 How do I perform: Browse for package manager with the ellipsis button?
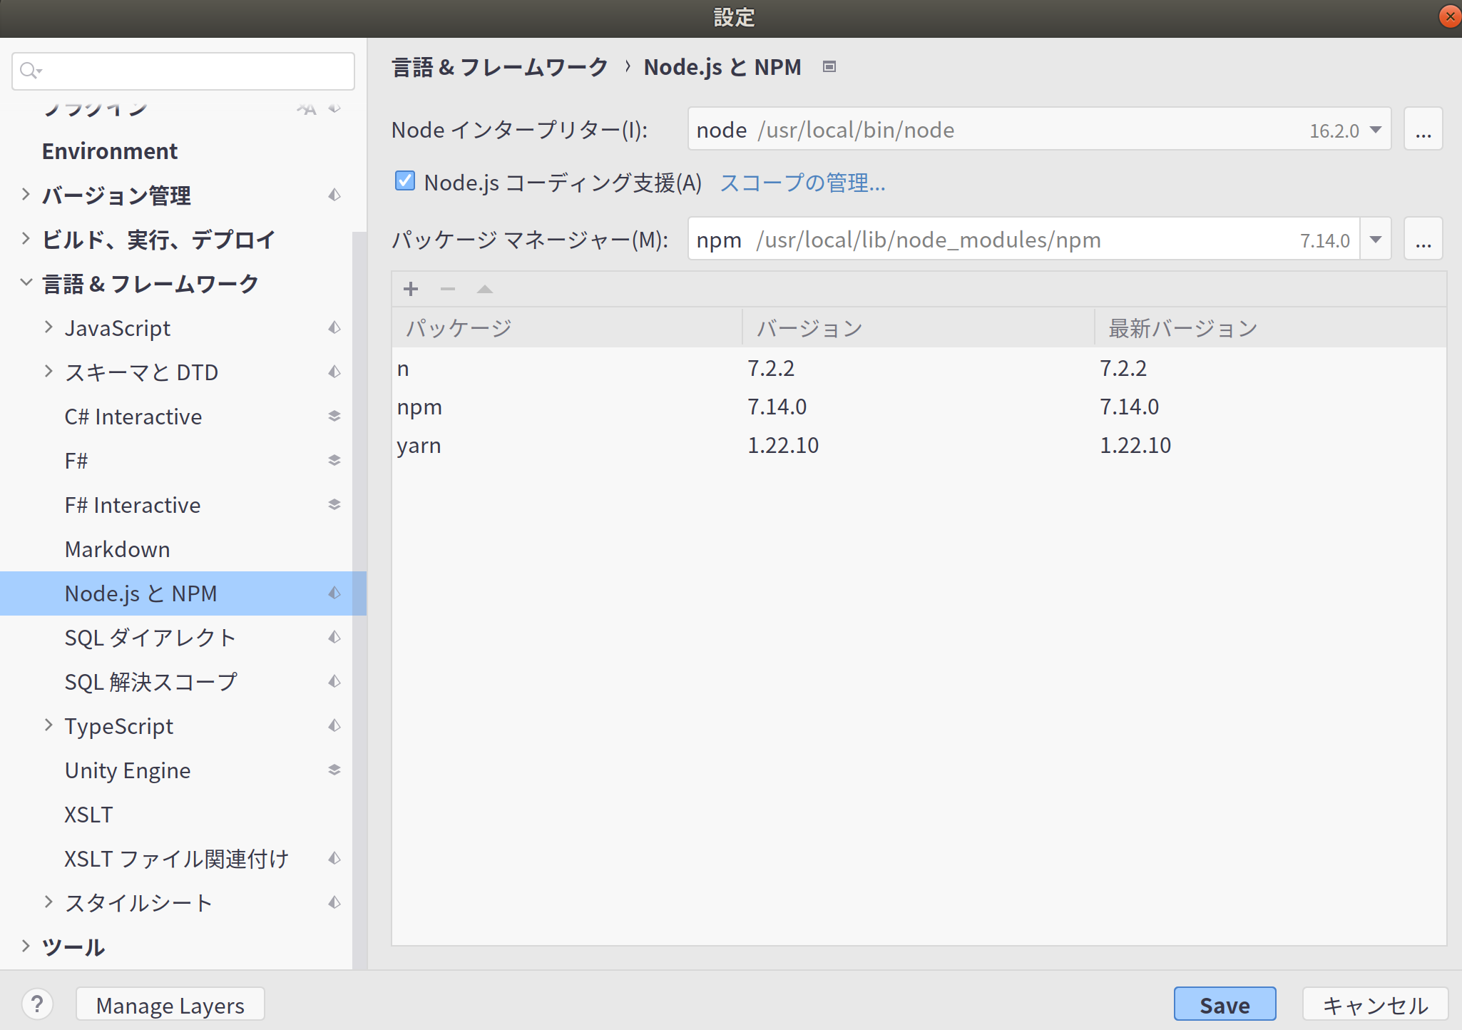point(1423,239)
